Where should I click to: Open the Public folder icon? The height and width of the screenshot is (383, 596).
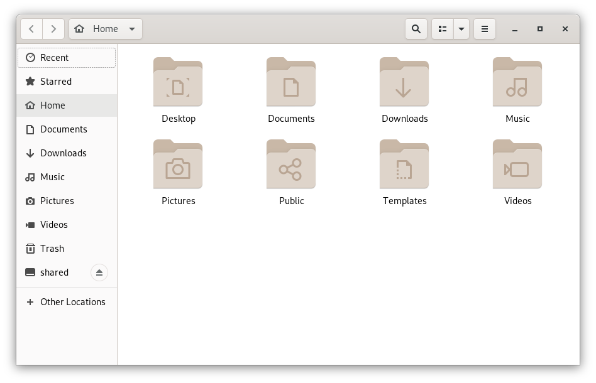(291, 165)
